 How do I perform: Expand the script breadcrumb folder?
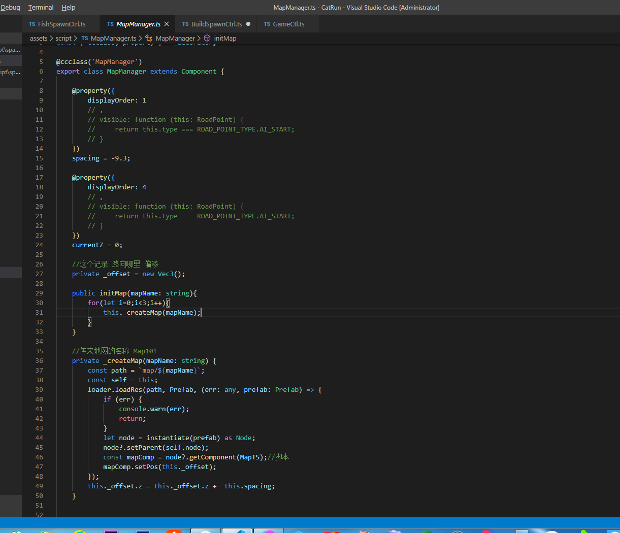63,39
